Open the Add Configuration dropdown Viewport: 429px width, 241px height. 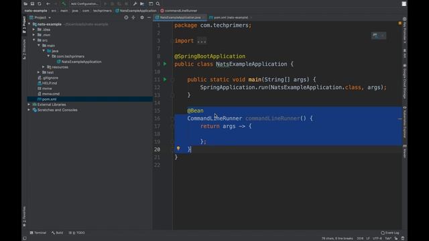pyautogui.click(x=84, y=4)
